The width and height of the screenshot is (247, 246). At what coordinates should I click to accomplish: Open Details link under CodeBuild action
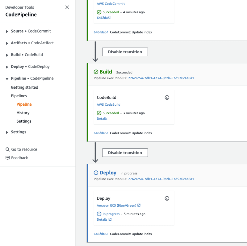102,119
